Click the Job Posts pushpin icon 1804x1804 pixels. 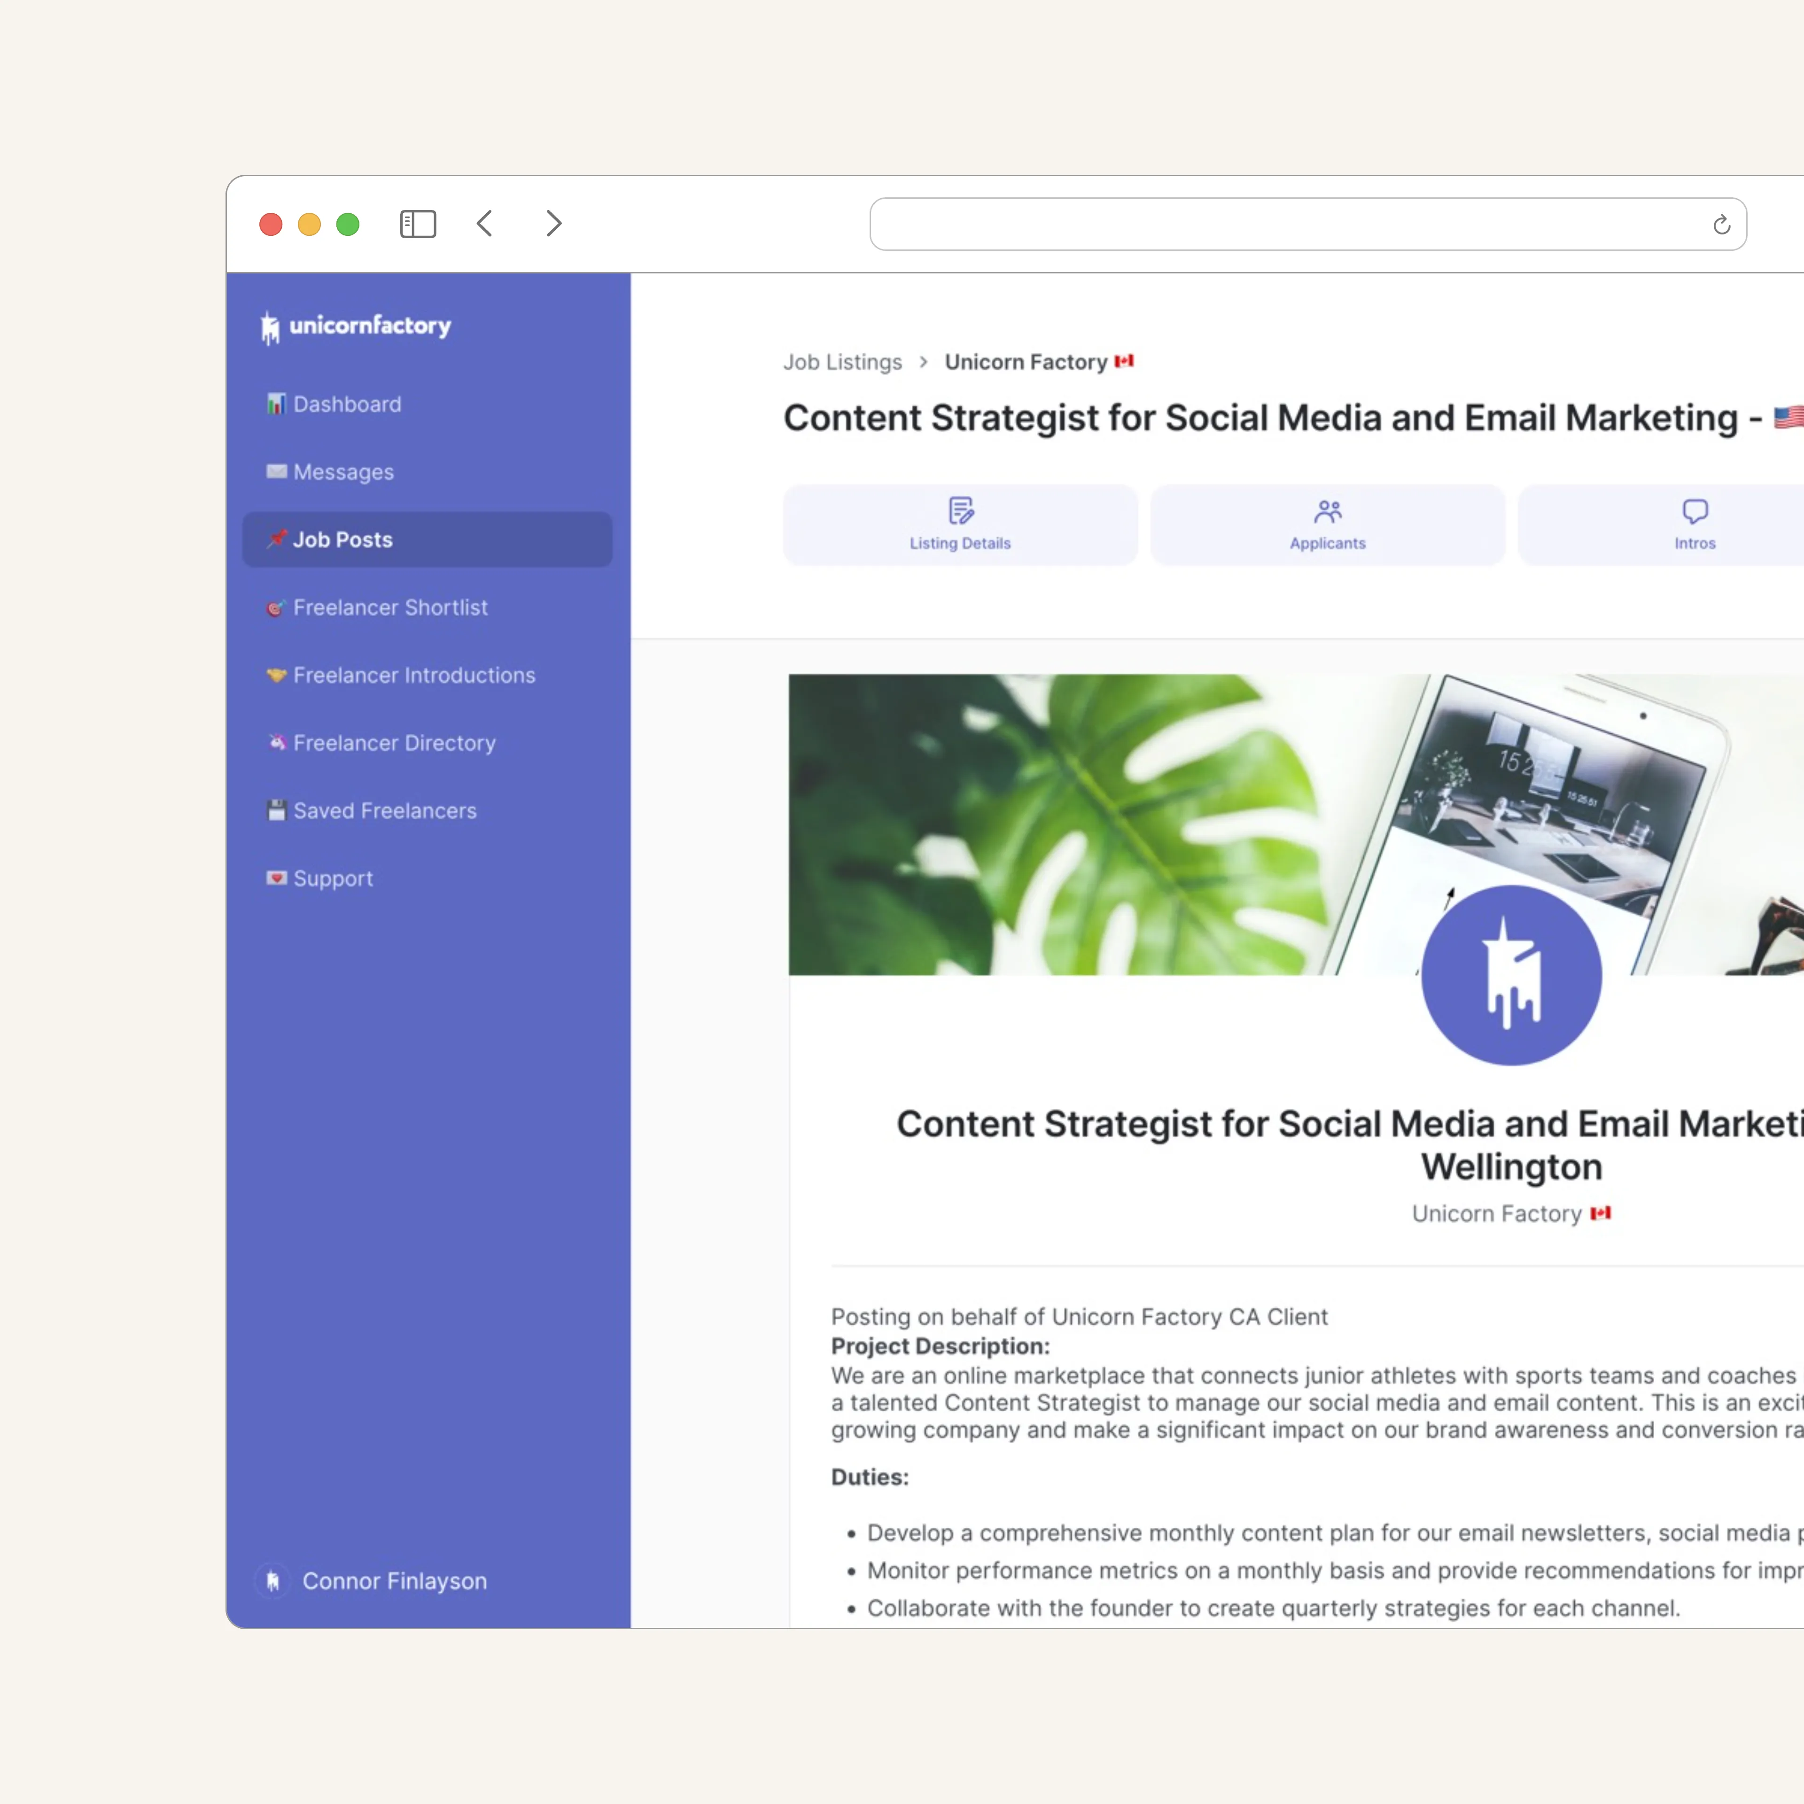point(276,539)
